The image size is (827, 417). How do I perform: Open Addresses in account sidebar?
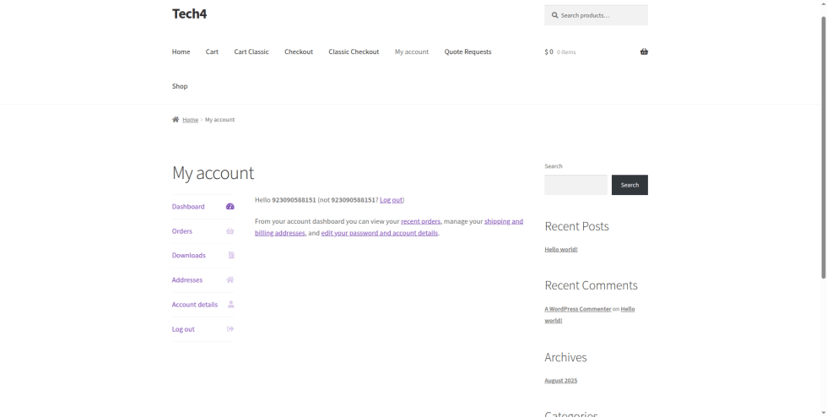[x=187, y=279]
